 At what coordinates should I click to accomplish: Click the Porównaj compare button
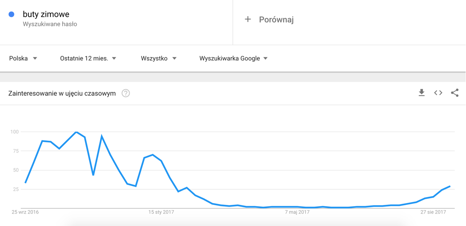pos(276,19)
